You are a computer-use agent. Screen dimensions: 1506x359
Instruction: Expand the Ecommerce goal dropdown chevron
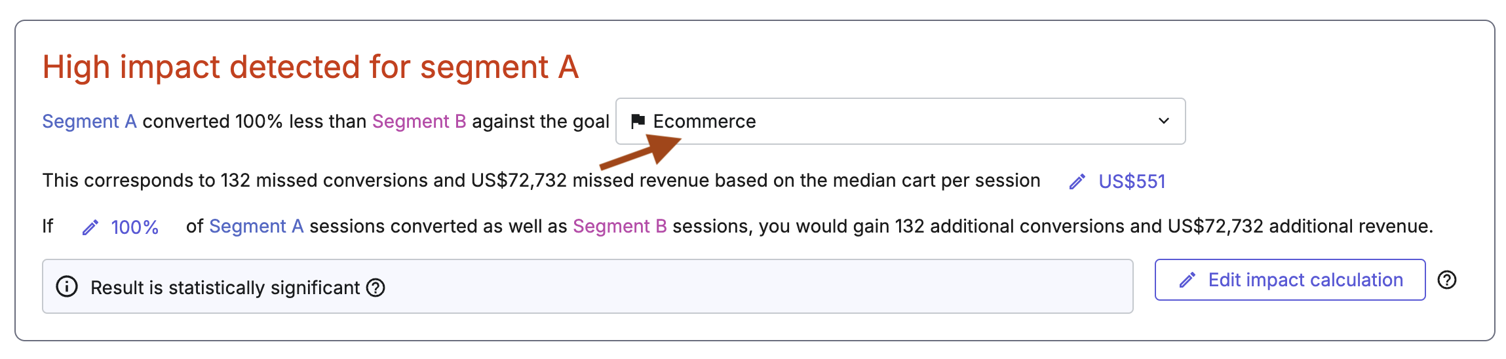pyautogui.click(x=1163, y=121)
